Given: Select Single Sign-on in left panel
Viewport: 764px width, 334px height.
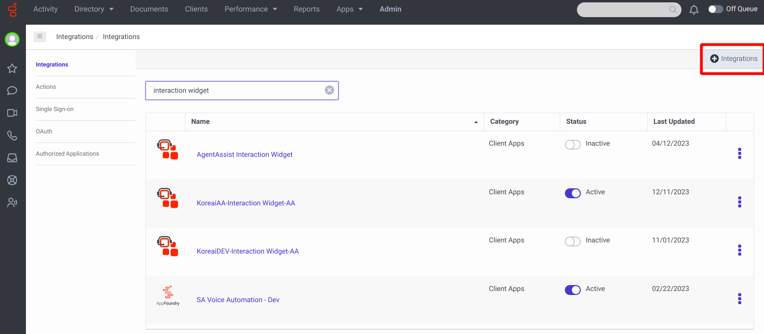Looking at the screenshot, I should 55,109.
